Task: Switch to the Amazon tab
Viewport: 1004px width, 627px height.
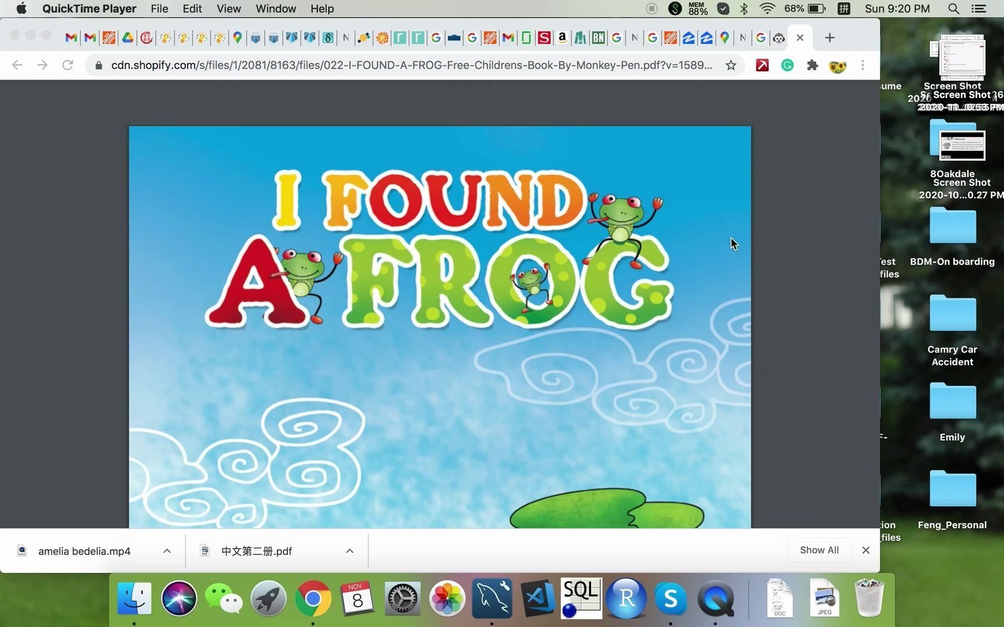Action: [562, 38]
